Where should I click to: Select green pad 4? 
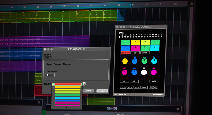(x=155, y=42)
